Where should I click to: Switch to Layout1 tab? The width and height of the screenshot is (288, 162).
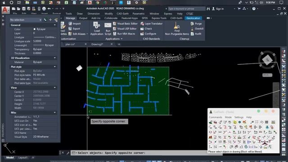coord(23,157)
